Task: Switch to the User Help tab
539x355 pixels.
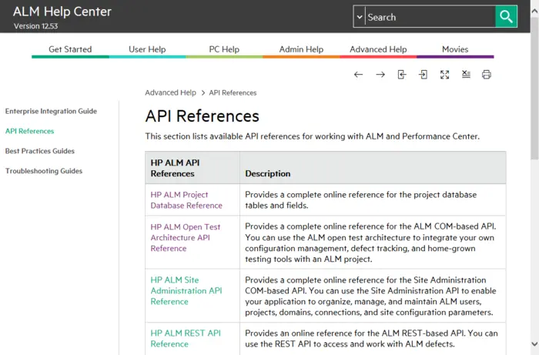Action: [x=147, y=49]
